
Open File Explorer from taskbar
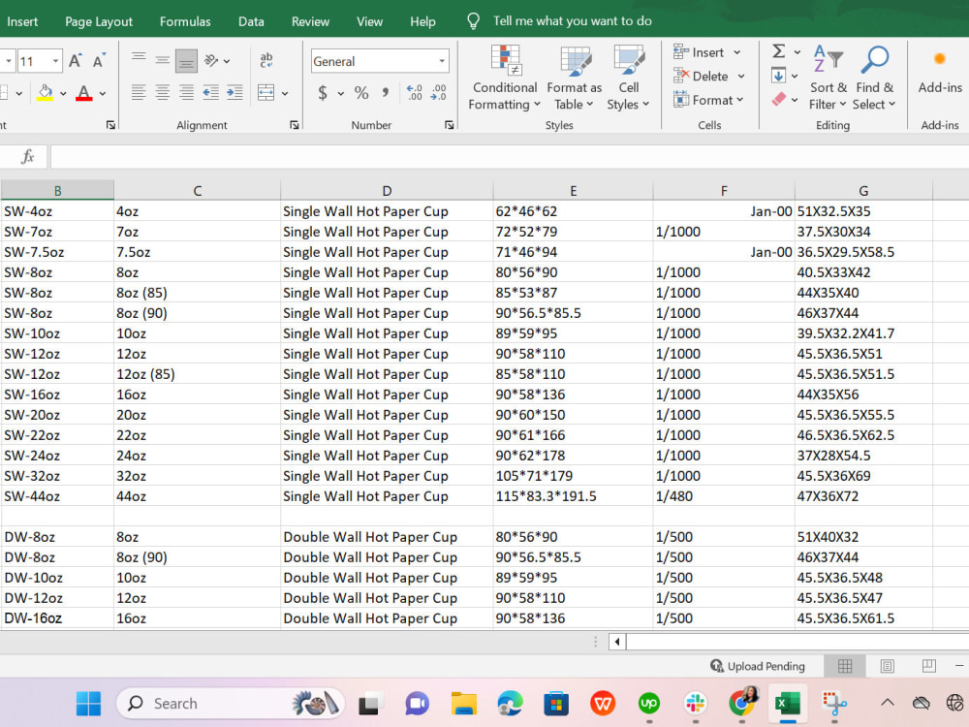pos(463,704)
